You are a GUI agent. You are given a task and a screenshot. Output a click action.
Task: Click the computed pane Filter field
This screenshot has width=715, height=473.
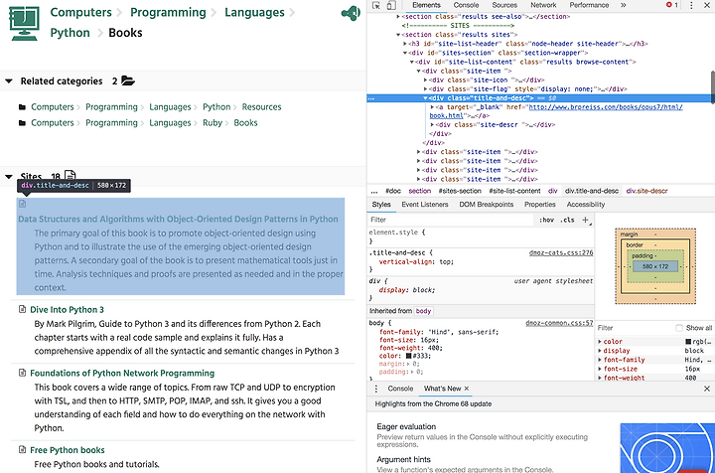pos(634,328)
